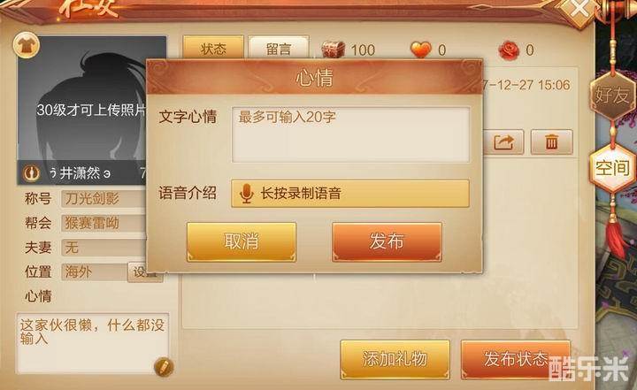
Task: Click the outfit shirt icon on avatar
Action: pyautogui.click(x=27, y=45)
